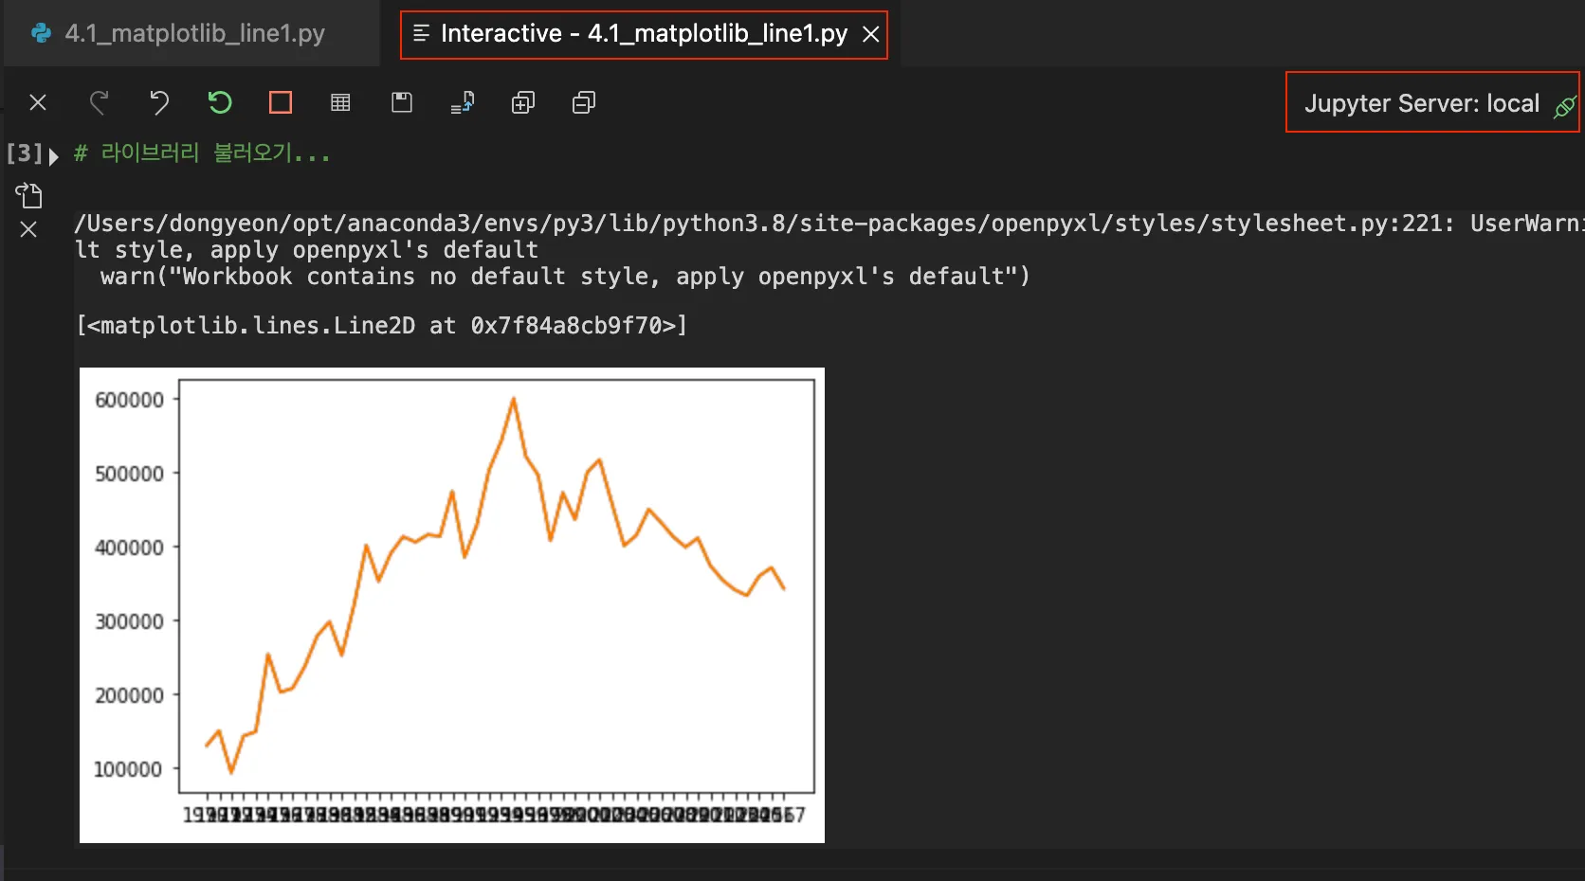Select the Interactive - 4.1_matplotlib_line1.py tab
This screenshot has width=1585, height=881.
coord(644,34)
